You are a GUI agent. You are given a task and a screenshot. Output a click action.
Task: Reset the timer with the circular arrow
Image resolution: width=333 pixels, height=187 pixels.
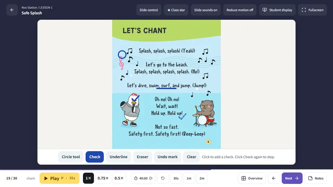(163, 178)
